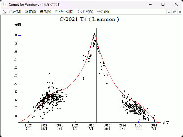This screenshot has height=137, width=183.
Task: Open the メニュー(M) menu
Action: pos(15,12)
